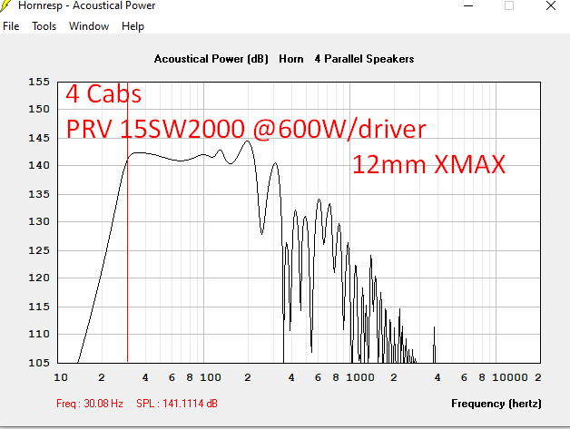Click the 'PRV 15SW2000 @600W/driver' annotation
This screenshot has height=429, width=570.
[x=246, y=129]
